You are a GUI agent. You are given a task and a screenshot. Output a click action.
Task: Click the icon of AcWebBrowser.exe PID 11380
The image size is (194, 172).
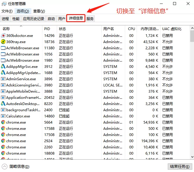point(3,48)
